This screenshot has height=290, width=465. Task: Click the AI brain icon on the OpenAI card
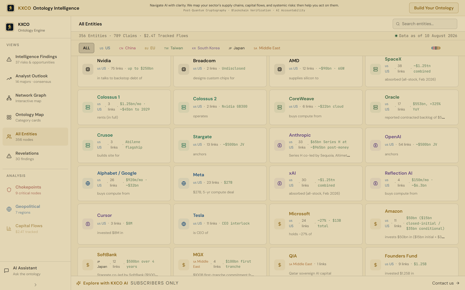point(375,145)
